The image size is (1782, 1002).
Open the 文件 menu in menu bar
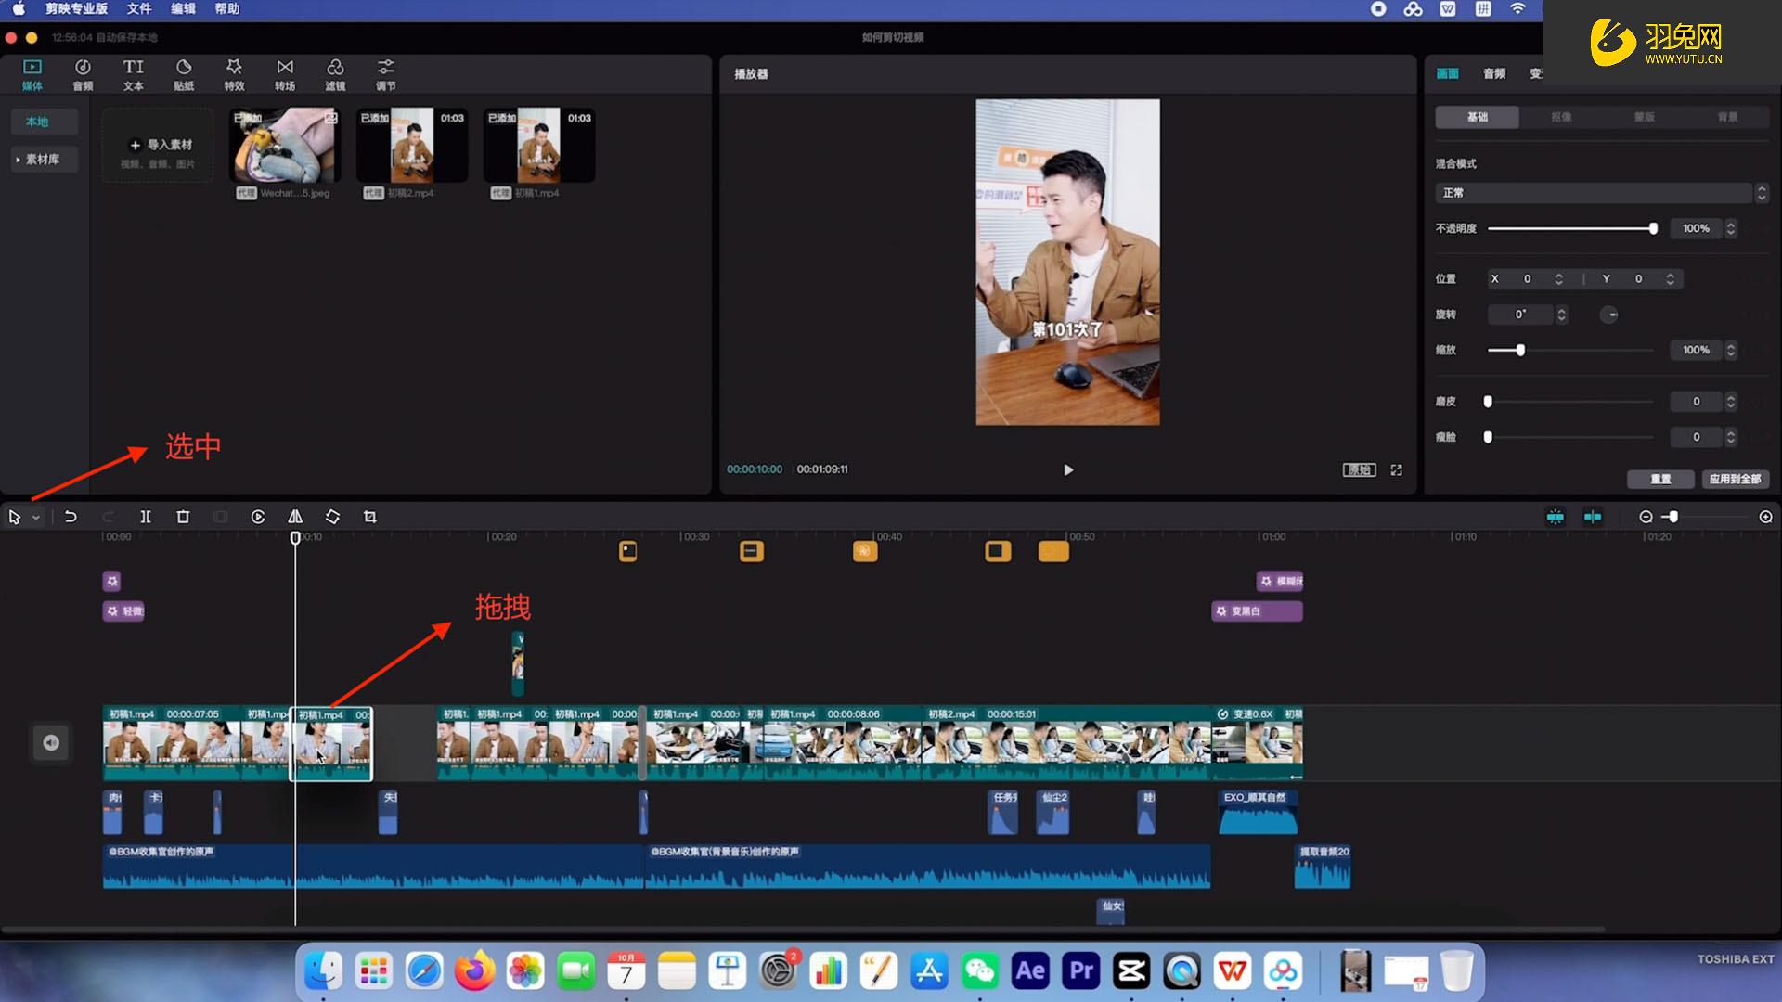coord(139,8)
